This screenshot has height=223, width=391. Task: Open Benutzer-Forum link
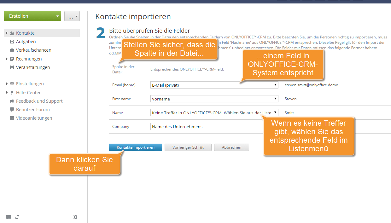[x=33, y=110]
